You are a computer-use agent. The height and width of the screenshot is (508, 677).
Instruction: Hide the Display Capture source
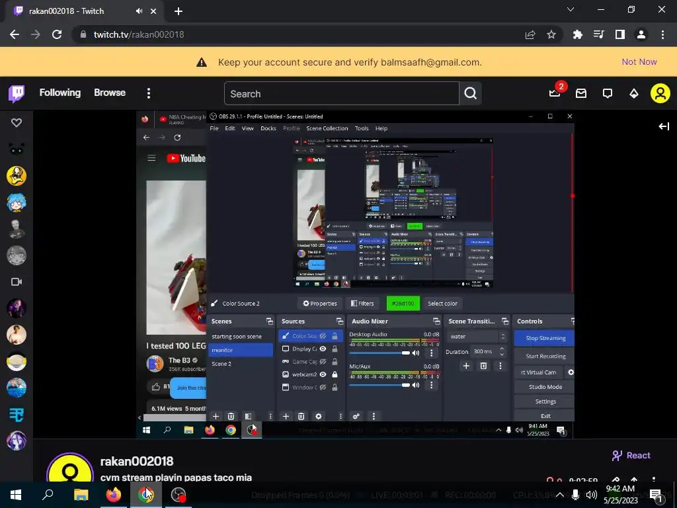323,349
